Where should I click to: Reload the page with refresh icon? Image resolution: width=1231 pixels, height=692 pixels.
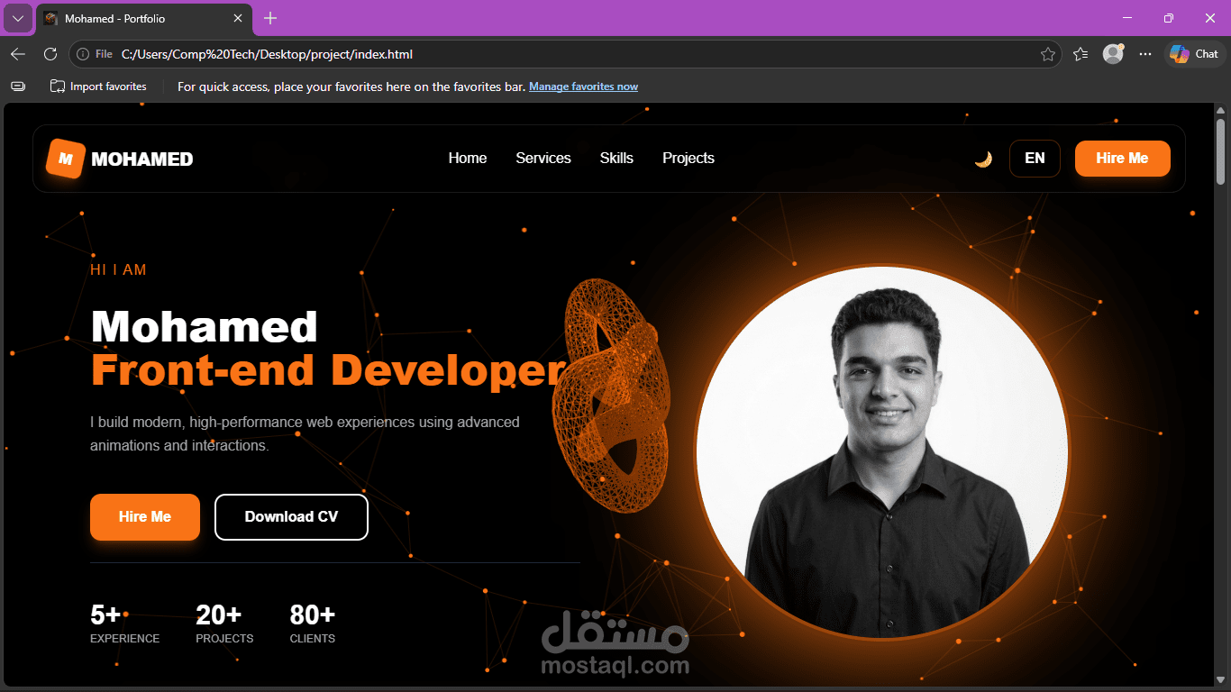click(50, 54)
